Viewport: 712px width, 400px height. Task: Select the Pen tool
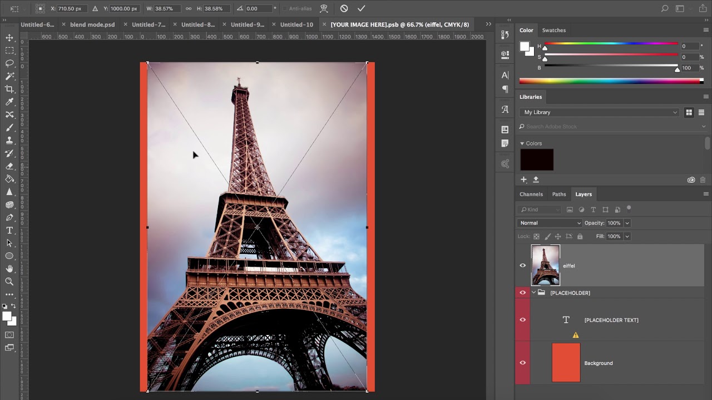click(x=9, y=217)
